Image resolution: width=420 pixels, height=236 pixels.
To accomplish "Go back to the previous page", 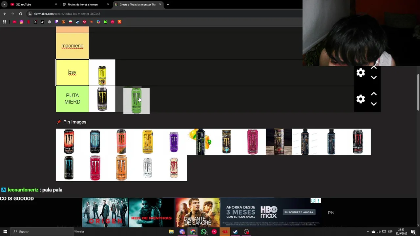I will (x=5, y=14).
